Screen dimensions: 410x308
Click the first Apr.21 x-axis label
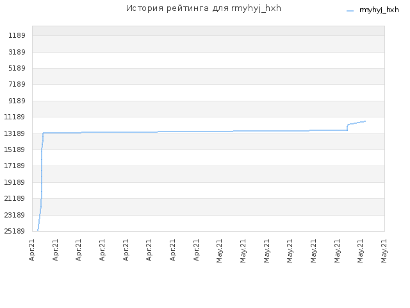[x=31, y=250]
